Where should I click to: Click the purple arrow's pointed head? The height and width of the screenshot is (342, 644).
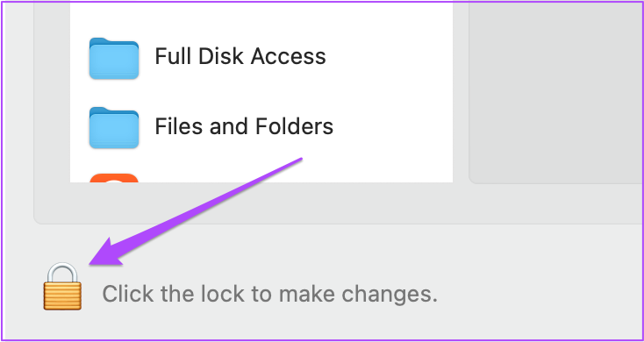tap(104, 254)
